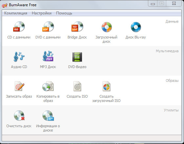Launch the Bridge Диск ISO/UDF icon
184x144 pixels.
click(x=77, y=27)
